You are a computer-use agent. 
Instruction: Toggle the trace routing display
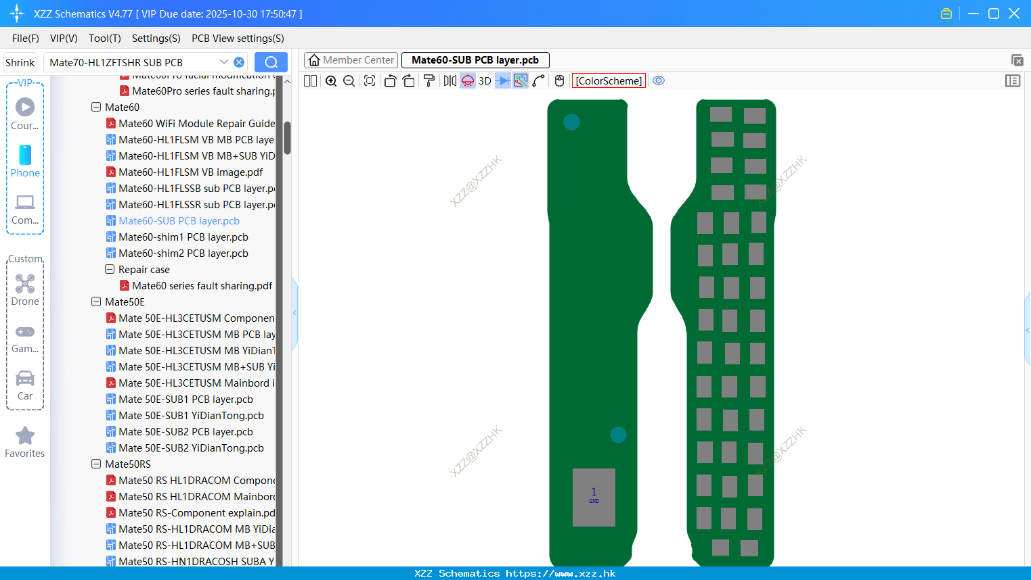click(x=521, y=81)
